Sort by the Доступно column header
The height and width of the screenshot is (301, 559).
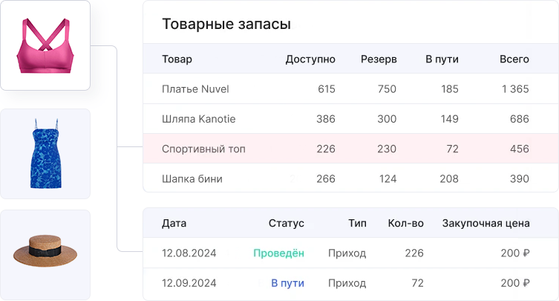(x=310, y=59)
